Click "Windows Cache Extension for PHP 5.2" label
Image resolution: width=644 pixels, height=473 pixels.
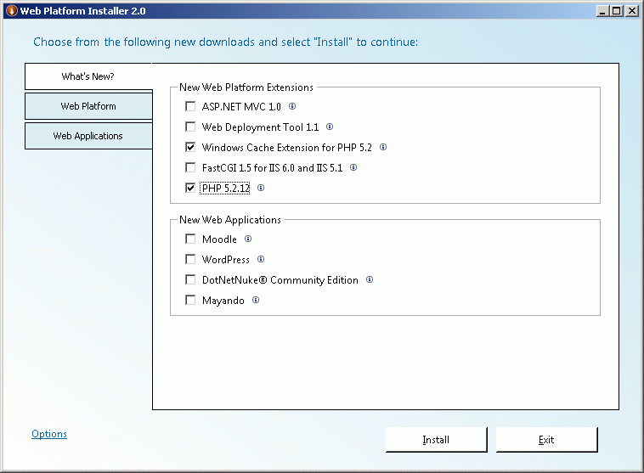(287, 148)
